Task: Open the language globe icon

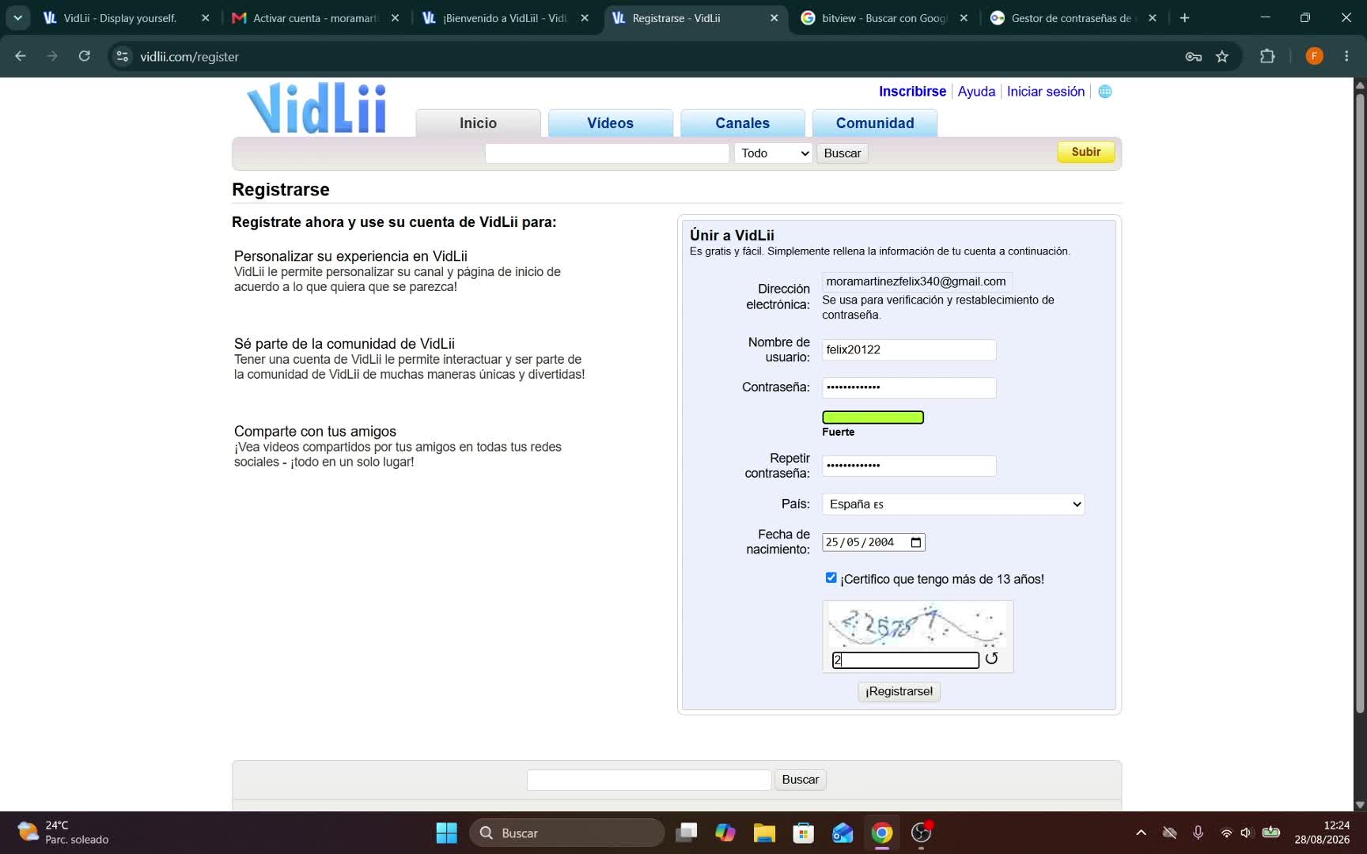Action: tap(1105, 92)
